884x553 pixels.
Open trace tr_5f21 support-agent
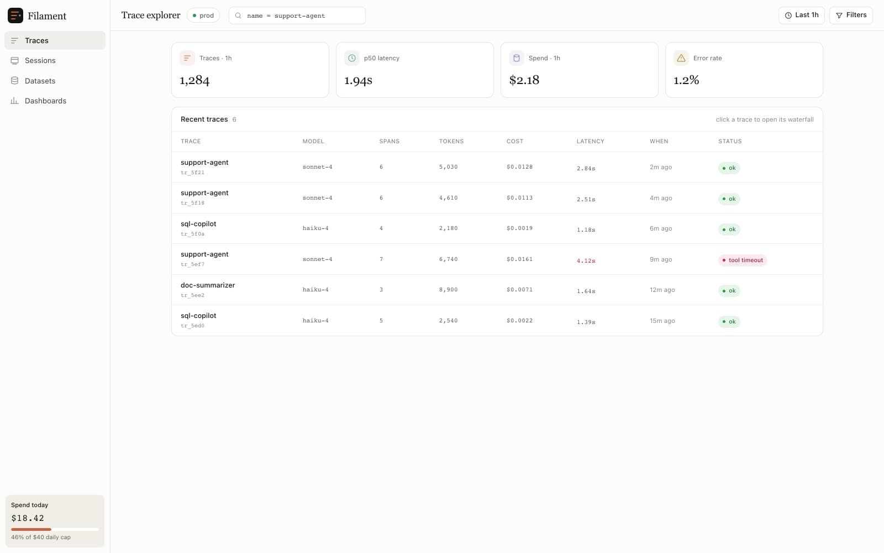click(x=497, y=167)
